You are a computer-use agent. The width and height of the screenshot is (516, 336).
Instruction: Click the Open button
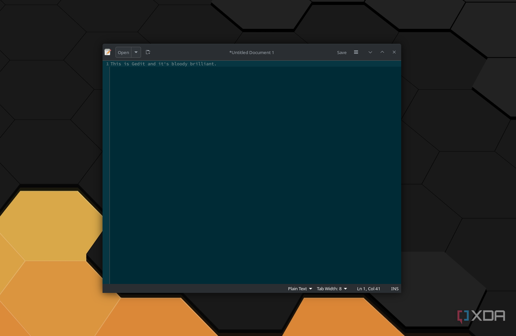tap(123, 52)
